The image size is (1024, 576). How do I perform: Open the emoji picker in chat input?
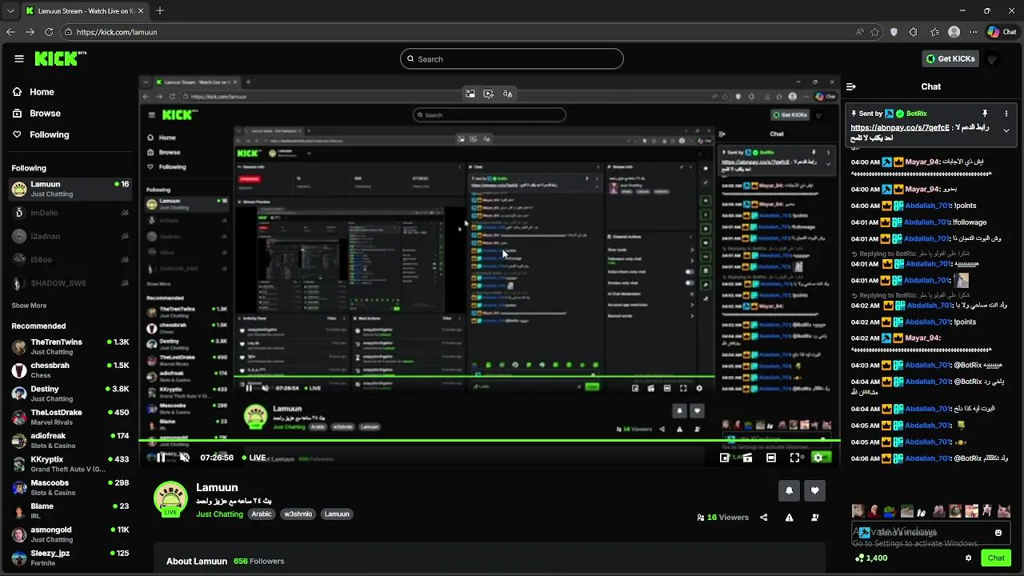tap(998, 533)
